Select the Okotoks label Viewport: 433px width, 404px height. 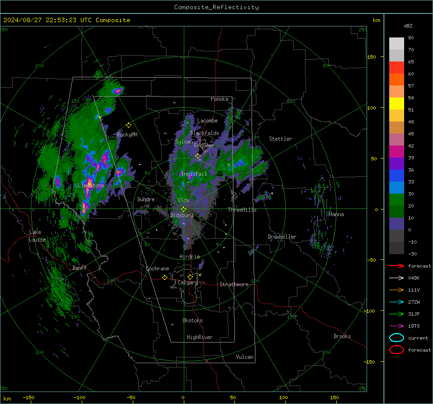tap(192, 320)
